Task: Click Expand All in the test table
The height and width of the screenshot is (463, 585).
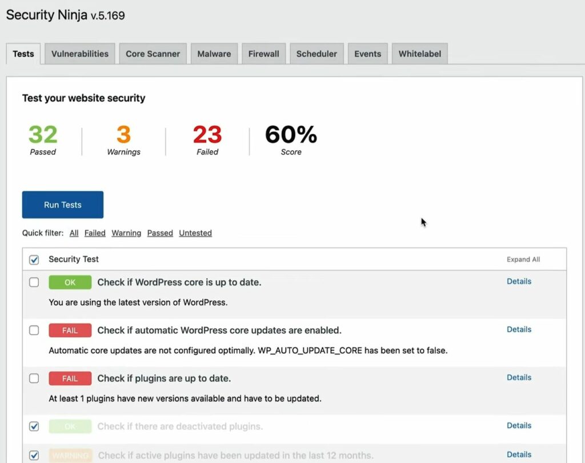Action: 523,260
